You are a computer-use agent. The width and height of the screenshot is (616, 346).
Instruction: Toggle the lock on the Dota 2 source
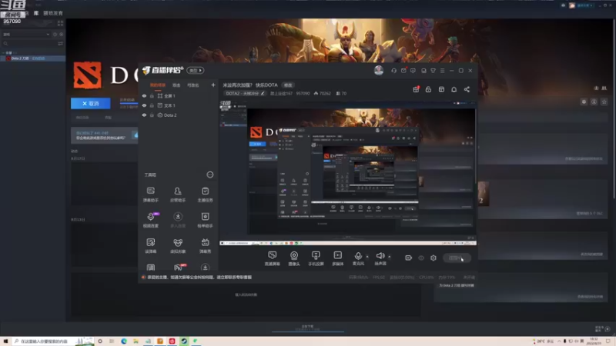click(x=152, y=115)
